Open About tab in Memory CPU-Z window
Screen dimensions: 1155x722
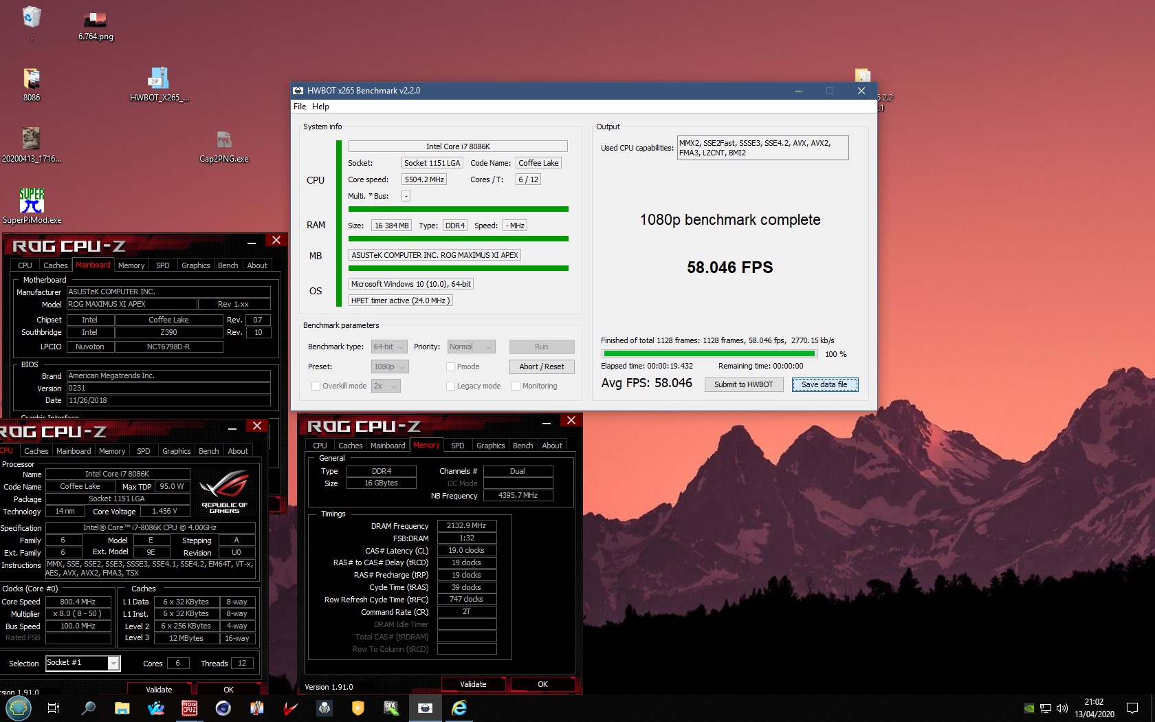click(x=552, y=446)
